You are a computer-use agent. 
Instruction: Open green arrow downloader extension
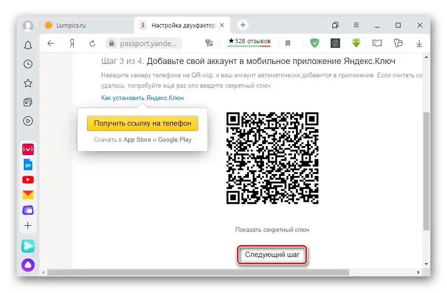click(x=356, y=43)
